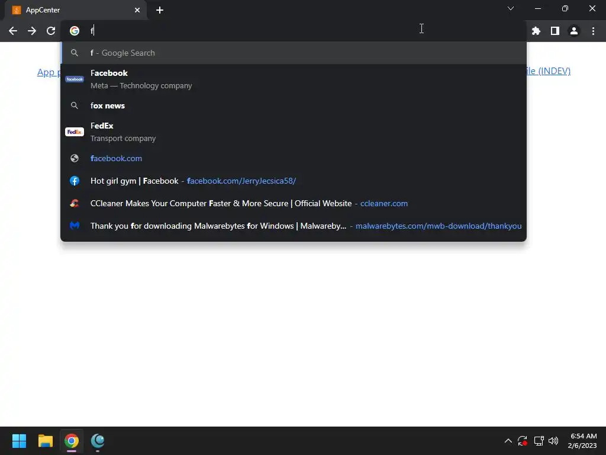The height and width of the screenshot is (455, 606).
Task: Choose the 'fox news' search suggestion
Action: click(294, 105)
